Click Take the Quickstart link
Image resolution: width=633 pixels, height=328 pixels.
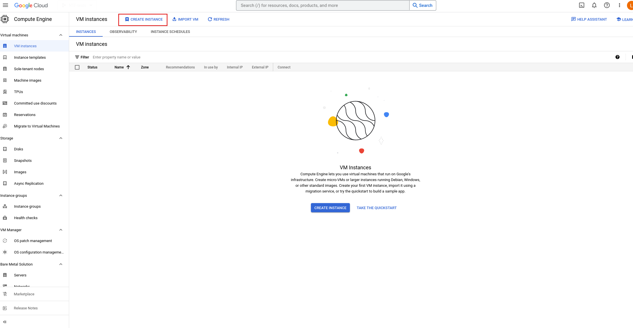click(377, 208)
